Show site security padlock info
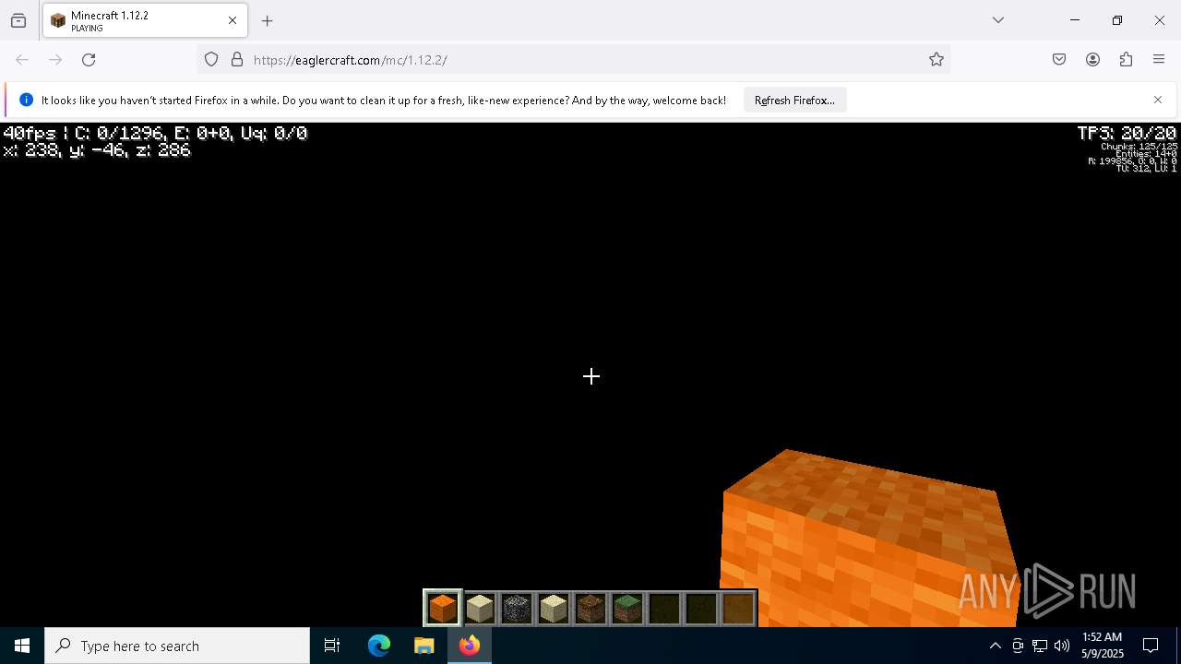This screenshot has height=664, width=1181. point(237,60)
